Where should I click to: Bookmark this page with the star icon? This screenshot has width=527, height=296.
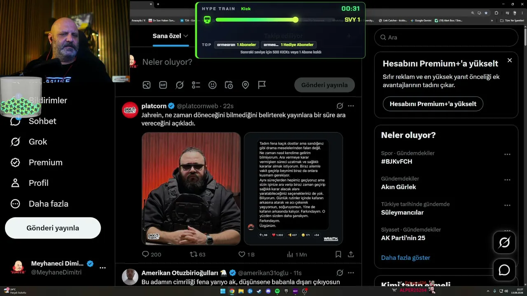[486, 13]
